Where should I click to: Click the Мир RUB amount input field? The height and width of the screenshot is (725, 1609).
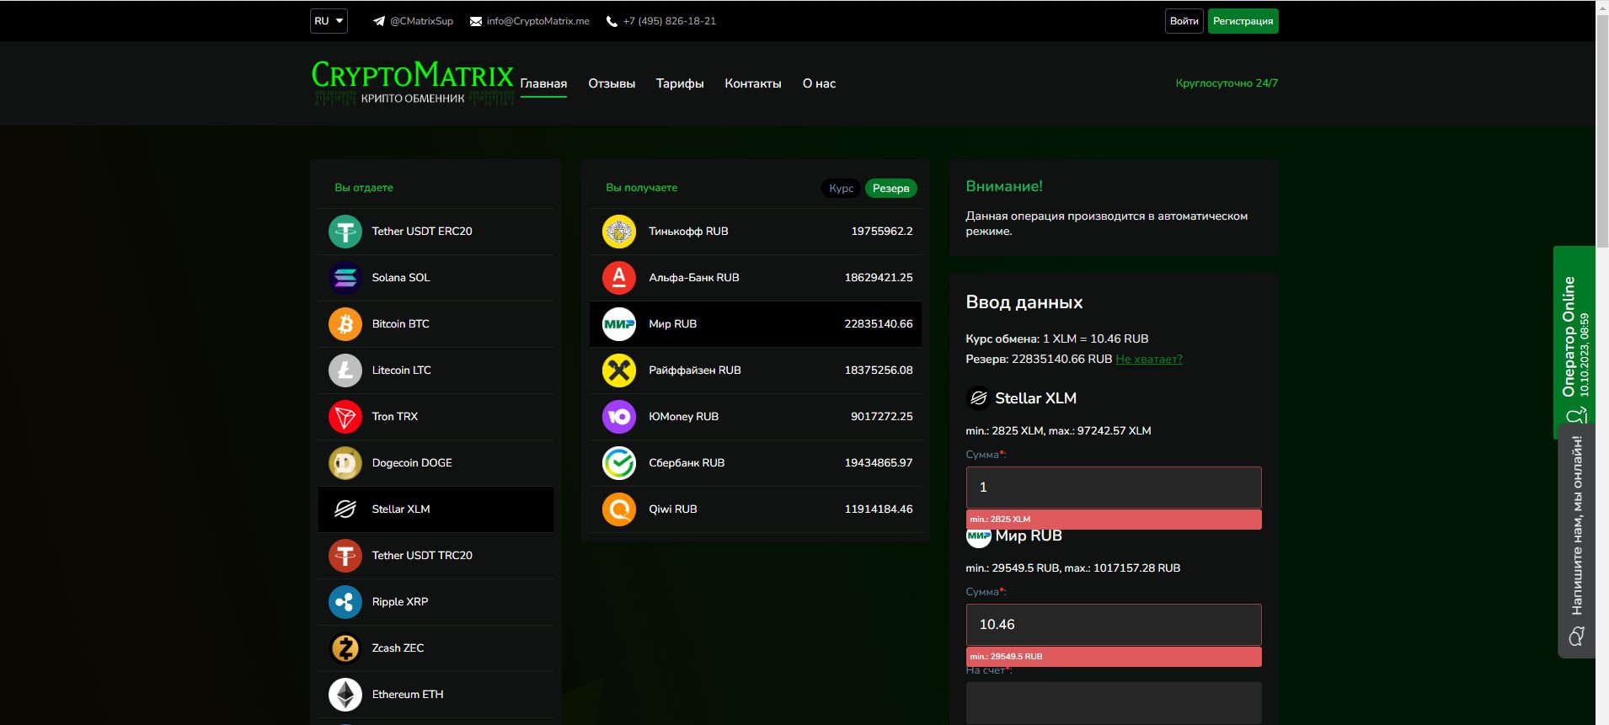(x=1114, y=625)
